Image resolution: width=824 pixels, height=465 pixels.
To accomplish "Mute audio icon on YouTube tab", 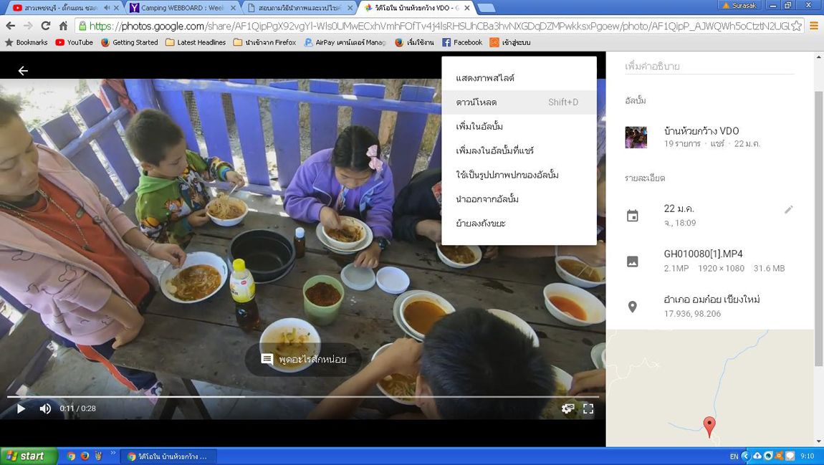I will (107, 8).
